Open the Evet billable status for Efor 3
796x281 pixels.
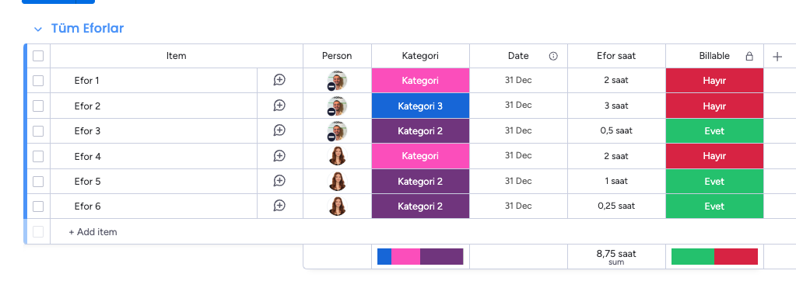coord(714,130)
